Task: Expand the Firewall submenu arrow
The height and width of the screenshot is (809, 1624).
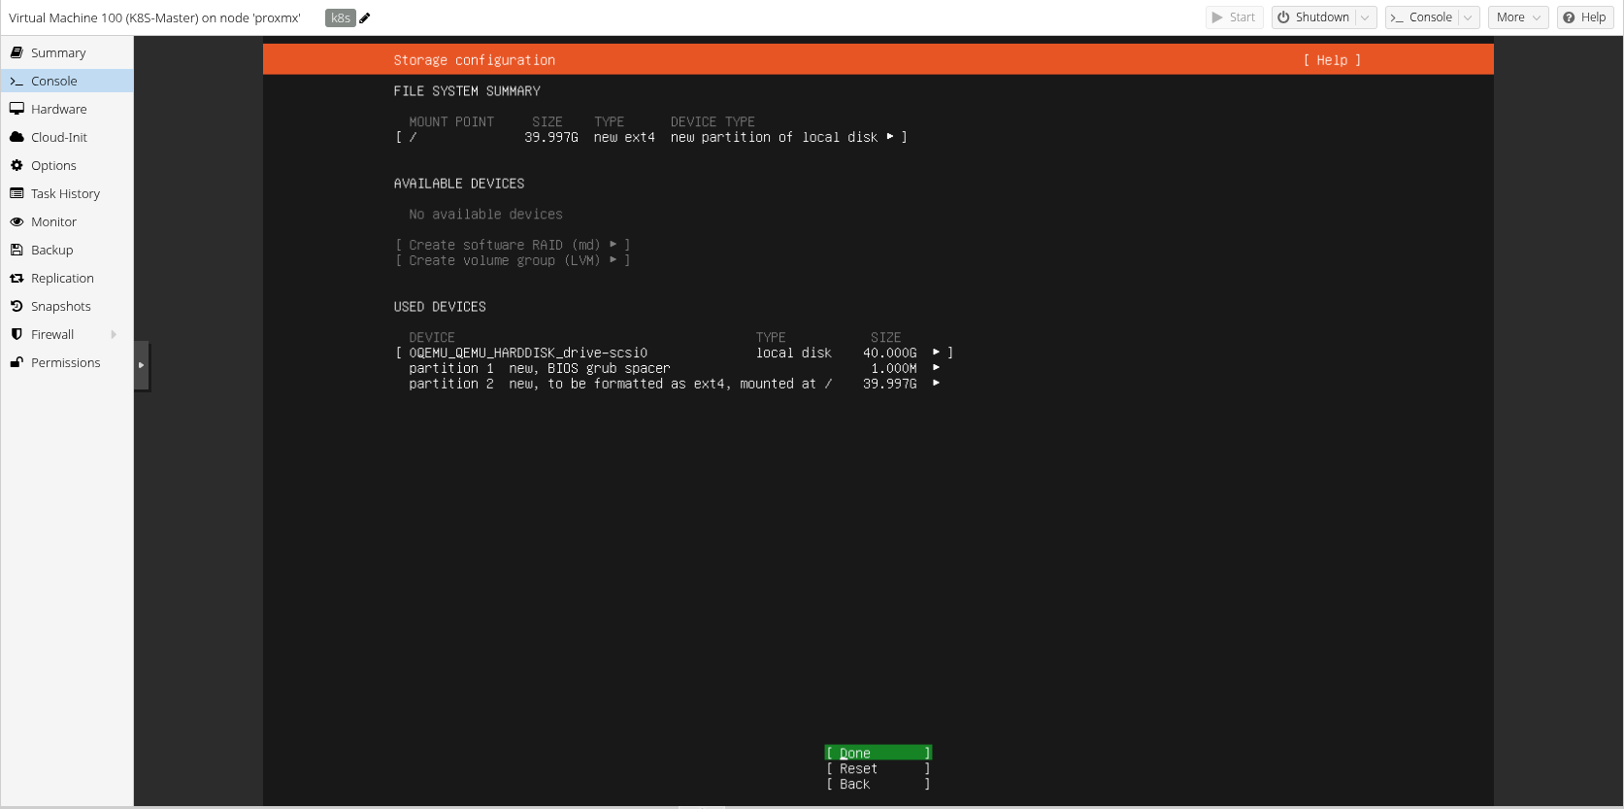Action: coord(114,334)
